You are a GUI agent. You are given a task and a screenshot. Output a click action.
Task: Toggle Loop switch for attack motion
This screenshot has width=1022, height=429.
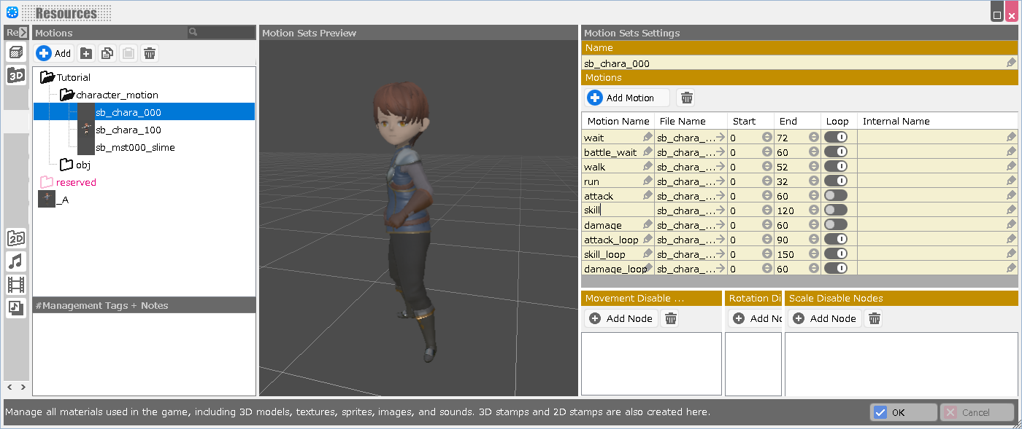point(835,195)
